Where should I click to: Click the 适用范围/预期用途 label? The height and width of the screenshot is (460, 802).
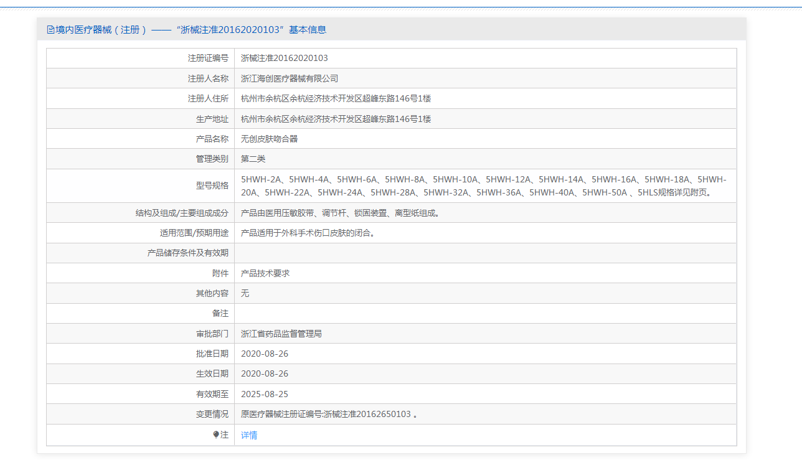point(194,233)
